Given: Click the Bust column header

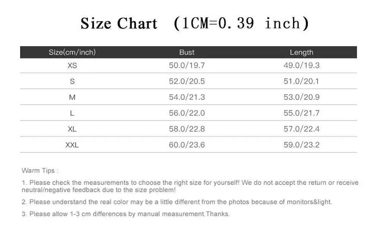Looking at the screenshot, I should click(x=187, y=52).
